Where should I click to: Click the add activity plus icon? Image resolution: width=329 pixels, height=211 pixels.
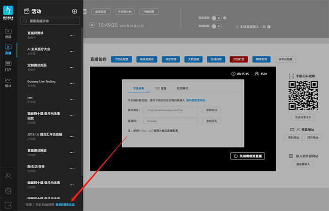point(74,11)
